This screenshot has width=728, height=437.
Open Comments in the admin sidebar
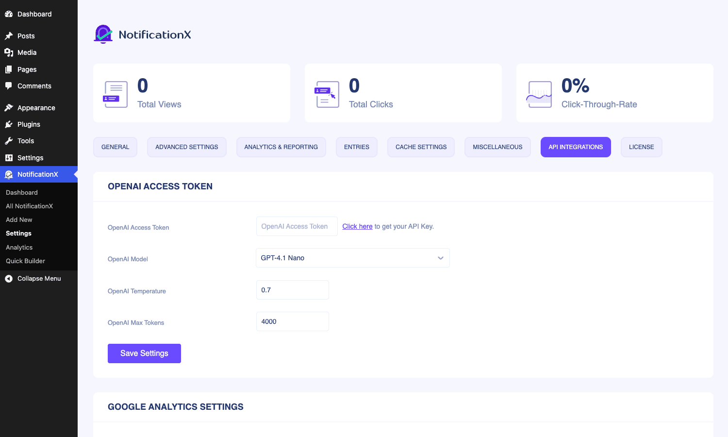point(39,86)
